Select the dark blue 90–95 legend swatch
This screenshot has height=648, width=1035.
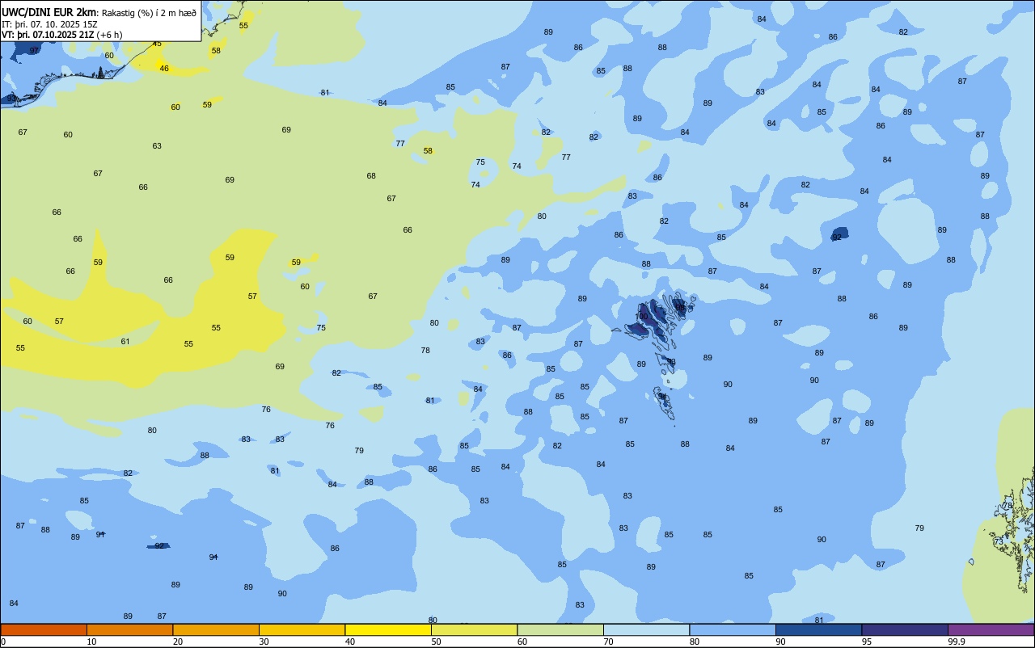pyautogui.click(x=818, y=629)
